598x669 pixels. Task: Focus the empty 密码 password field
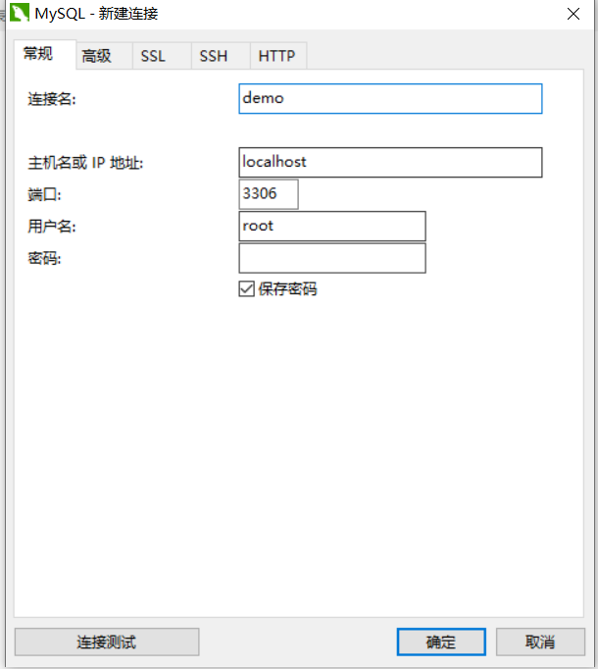[x=332, y=258]
